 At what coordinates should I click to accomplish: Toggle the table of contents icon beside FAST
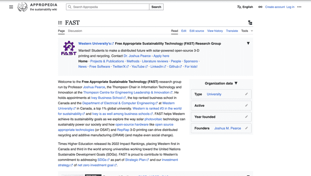point(60,23)
